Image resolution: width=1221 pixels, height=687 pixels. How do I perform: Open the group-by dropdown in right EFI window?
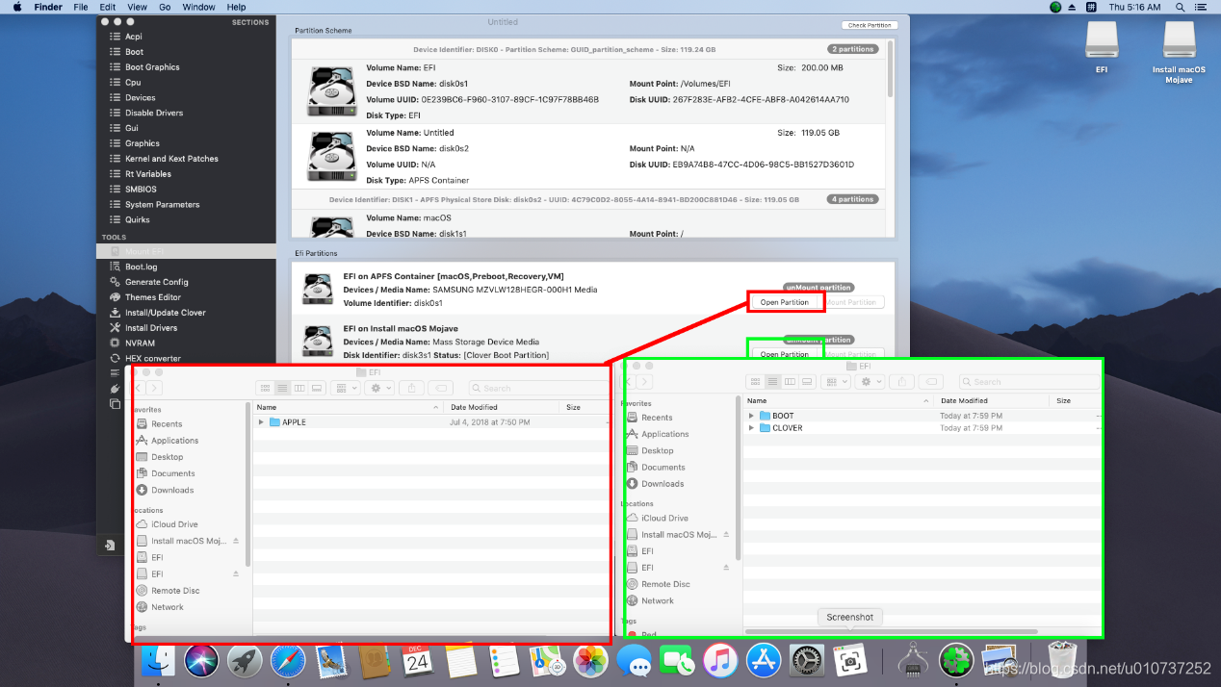click(x=835, y=381)
